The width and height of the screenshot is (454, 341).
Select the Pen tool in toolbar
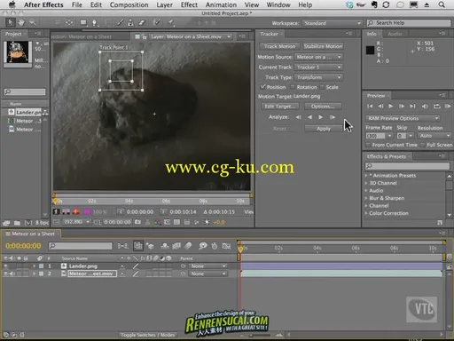94,22
